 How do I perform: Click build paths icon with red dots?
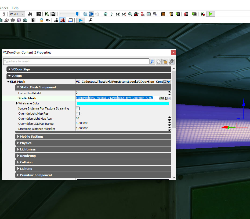(124, 14)
